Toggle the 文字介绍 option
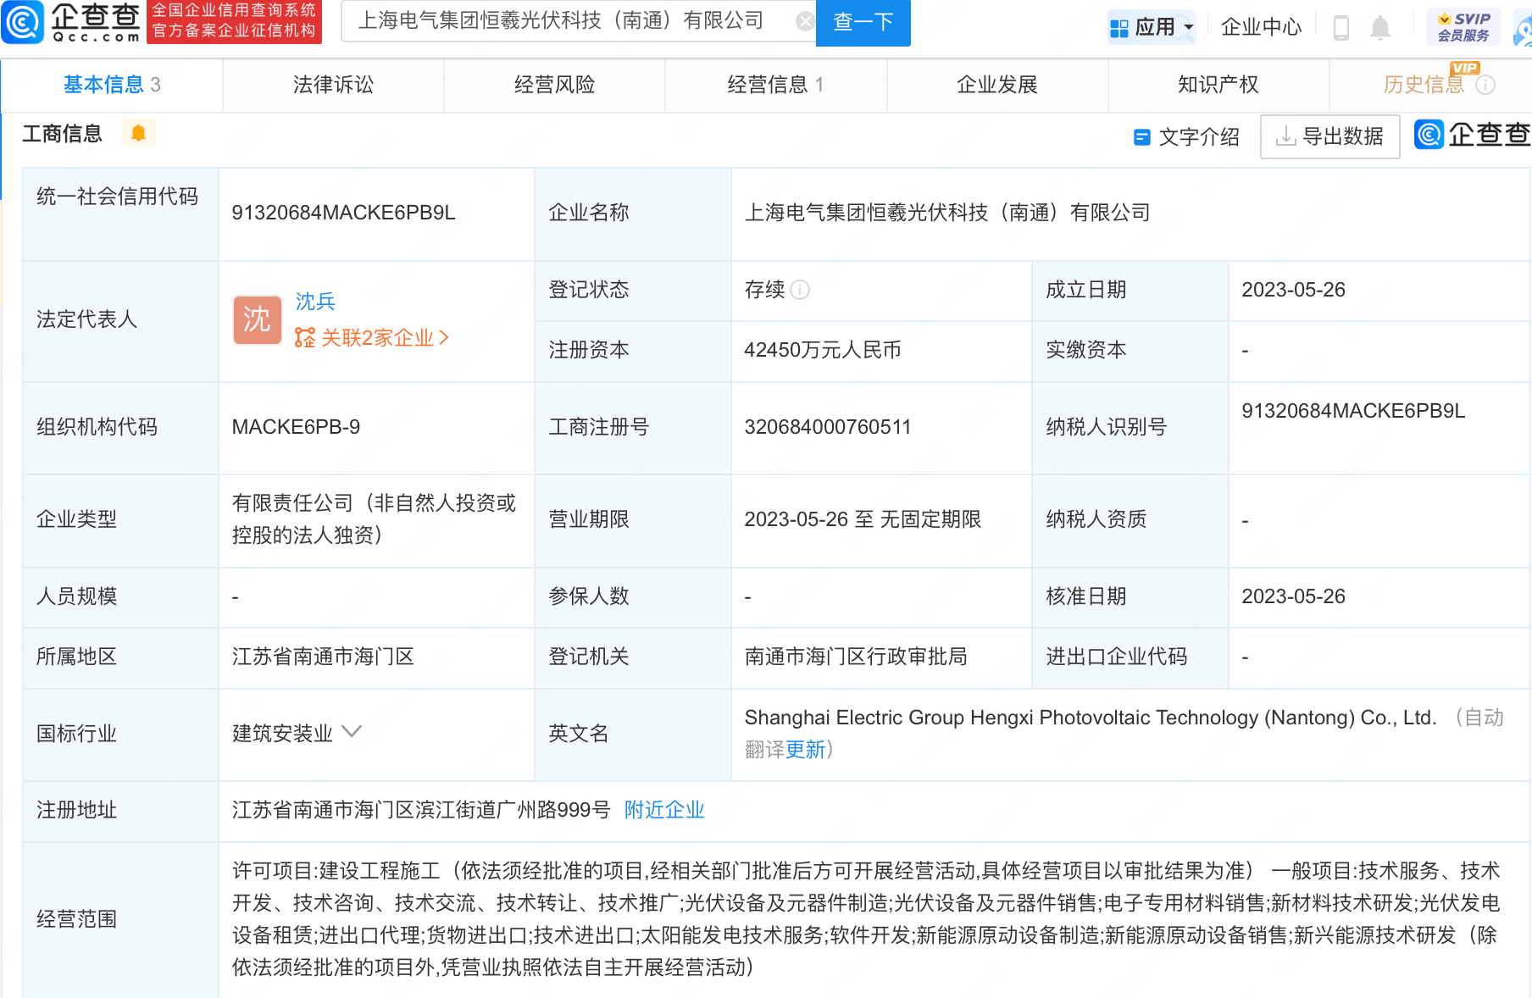Viewport: 1532px width, 998px height. 1186,136
